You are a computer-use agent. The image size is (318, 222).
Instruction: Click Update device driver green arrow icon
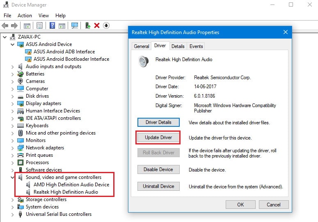[88, 25]
